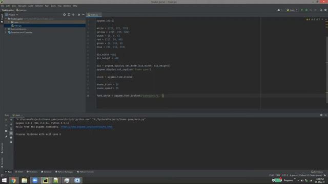The width and height of the screenshot is (328, 184).
Task: Click the Up stack trace arrow in Run panel
Action: [x=11, y=120]
